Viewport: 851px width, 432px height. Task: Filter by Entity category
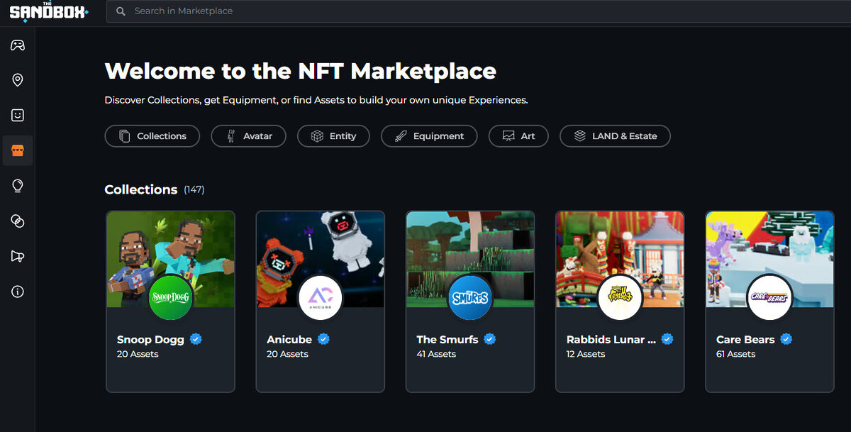[333, 136]
